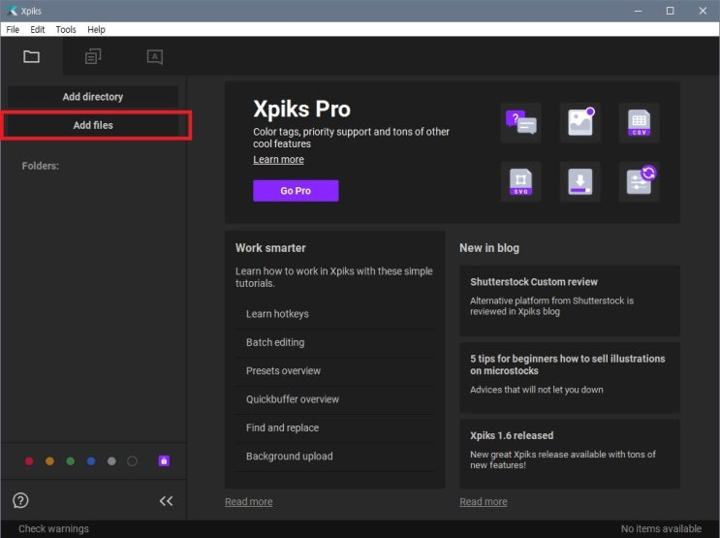Click the CSV export feature icon
This screenshot has height=538, width=720.
[x=640, y=122]
